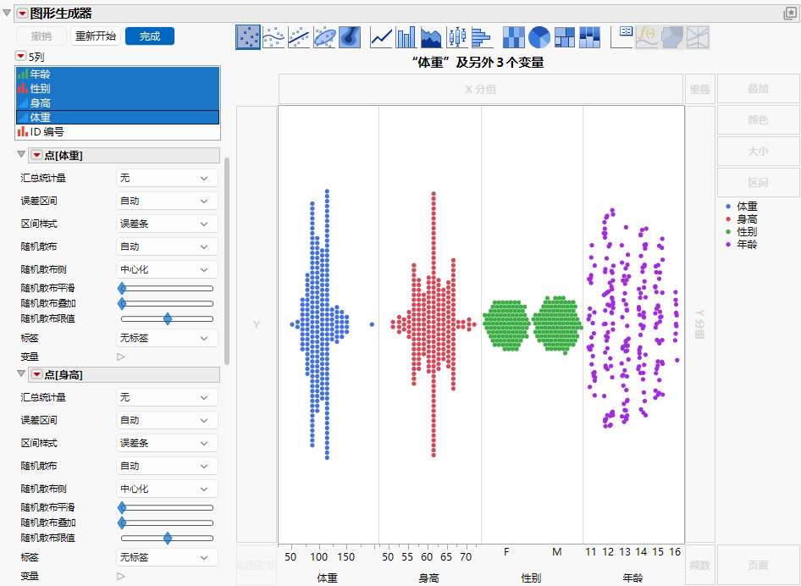
Task: Click the 性别 legend entry
Action: tap(742, 232)
